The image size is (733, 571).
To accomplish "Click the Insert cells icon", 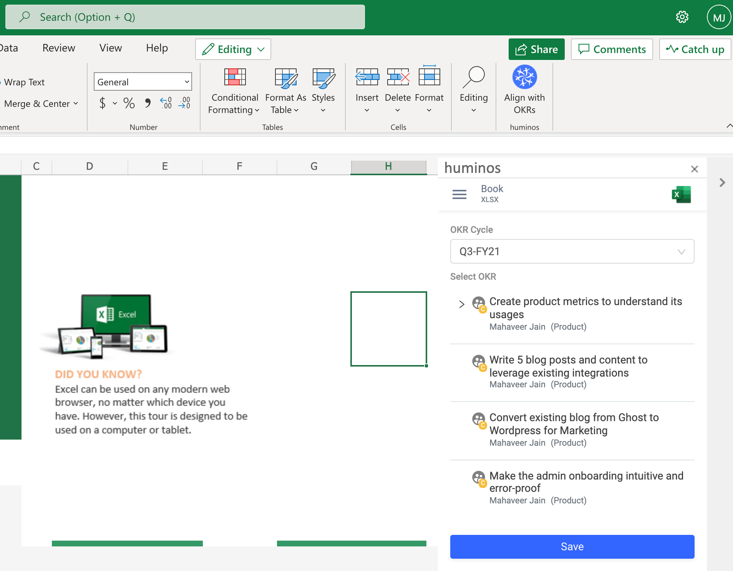I will (x=367, y=77).
